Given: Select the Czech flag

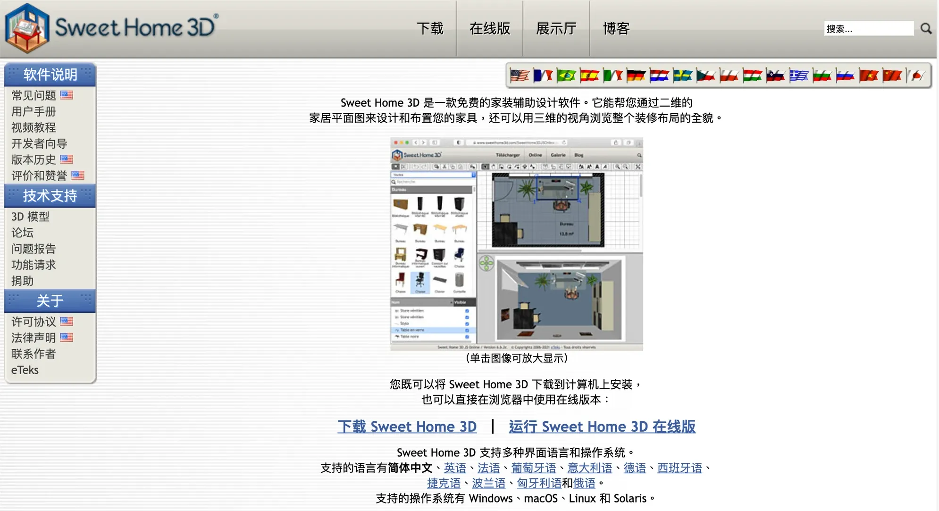Looking at the screenshot, I should [705, 75].
